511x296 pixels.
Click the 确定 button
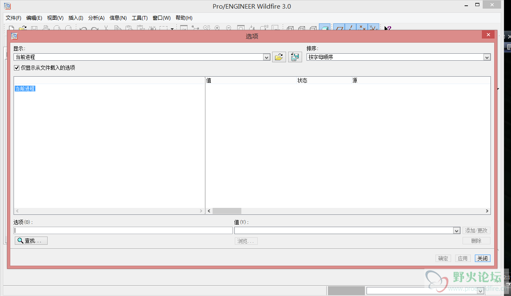click(443, 258)
